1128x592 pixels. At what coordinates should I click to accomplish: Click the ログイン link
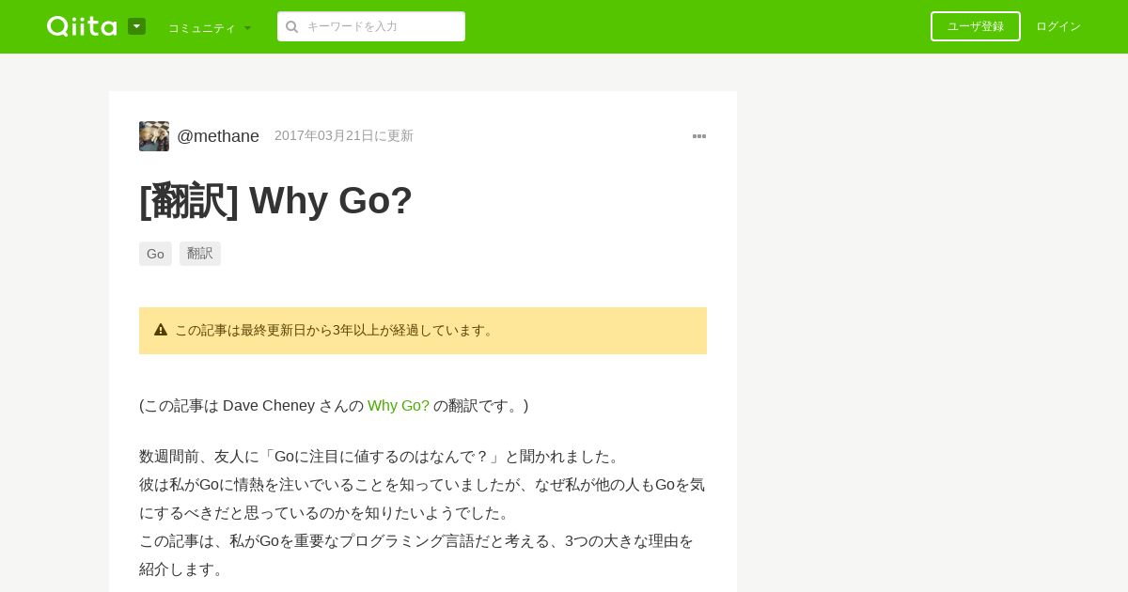tap(1058, 26)
